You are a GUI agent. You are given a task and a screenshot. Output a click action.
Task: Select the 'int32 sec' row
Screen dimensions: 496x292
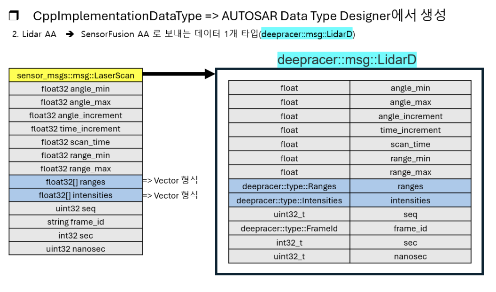coord(76,235)
